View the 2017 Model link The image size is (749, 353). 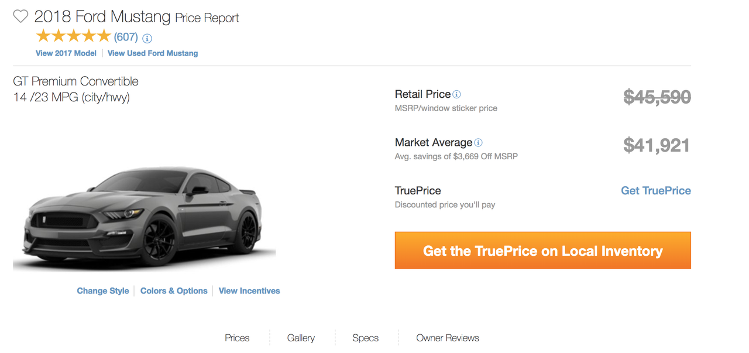click(66, 53)
